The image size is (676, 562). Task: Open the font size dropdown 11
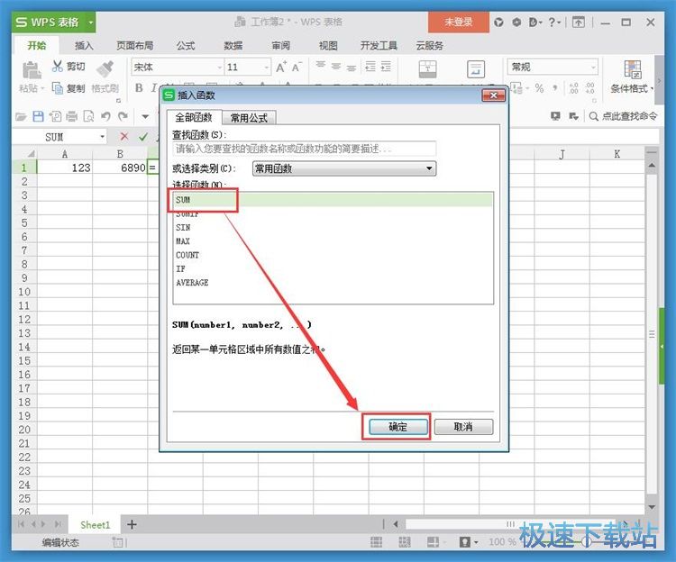267,68
